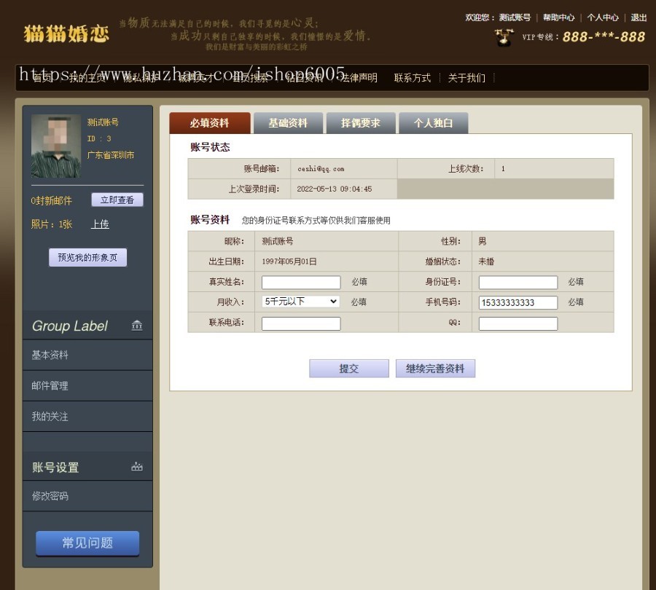Click the 账号状态 section heading

(x=210, y=147)
